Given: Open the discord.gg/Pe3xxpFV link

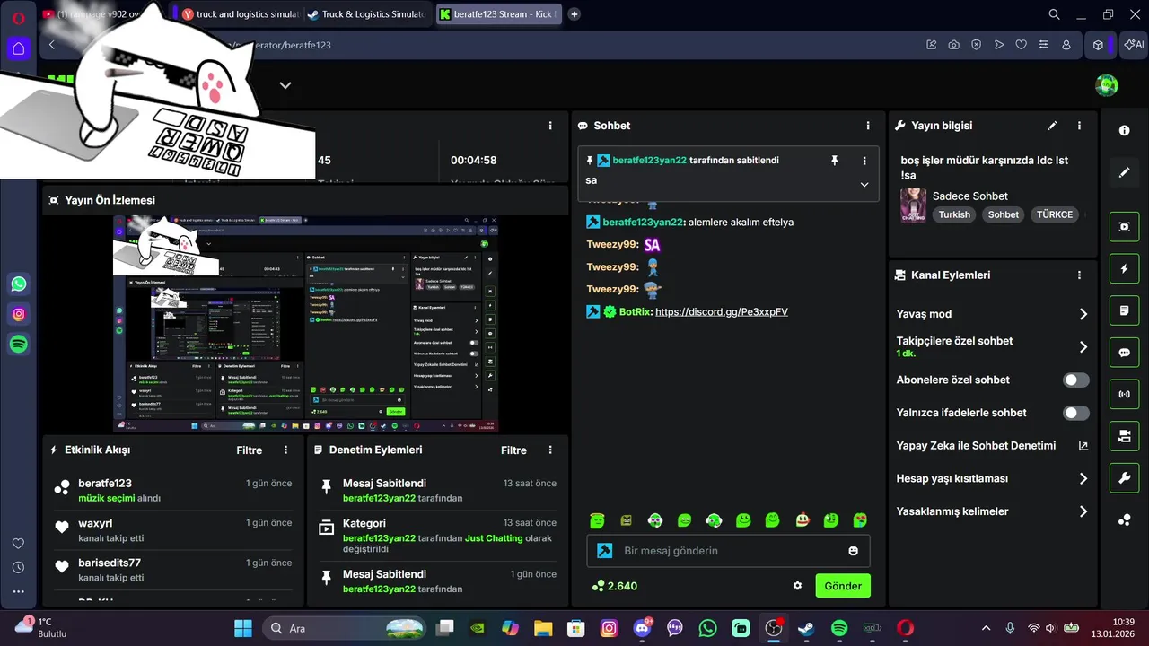Looking at the screenshot, I should [722, 311].
